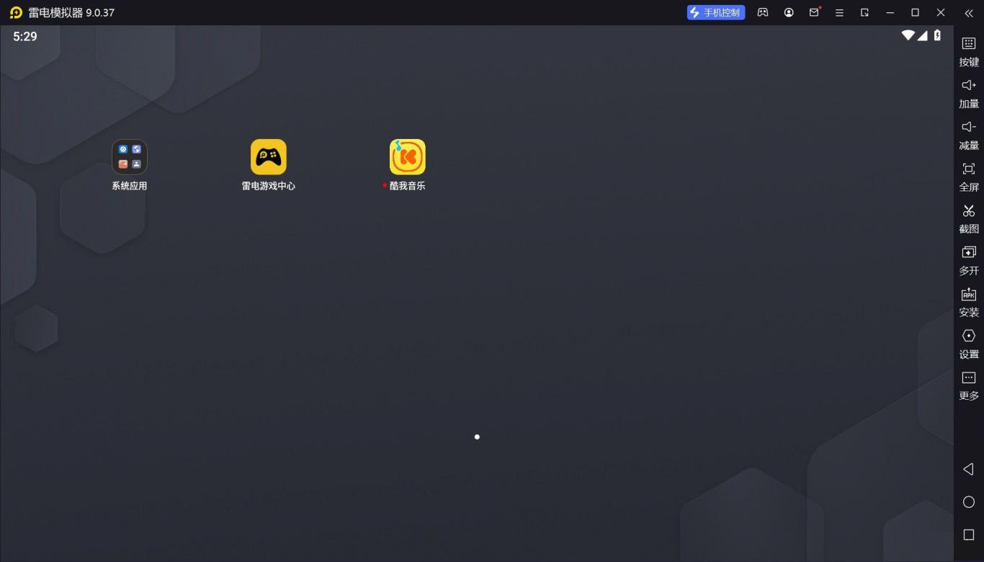
Task: Expand the 更多 more tools menu
Action: pyautogui.click(x=969, y=385)
